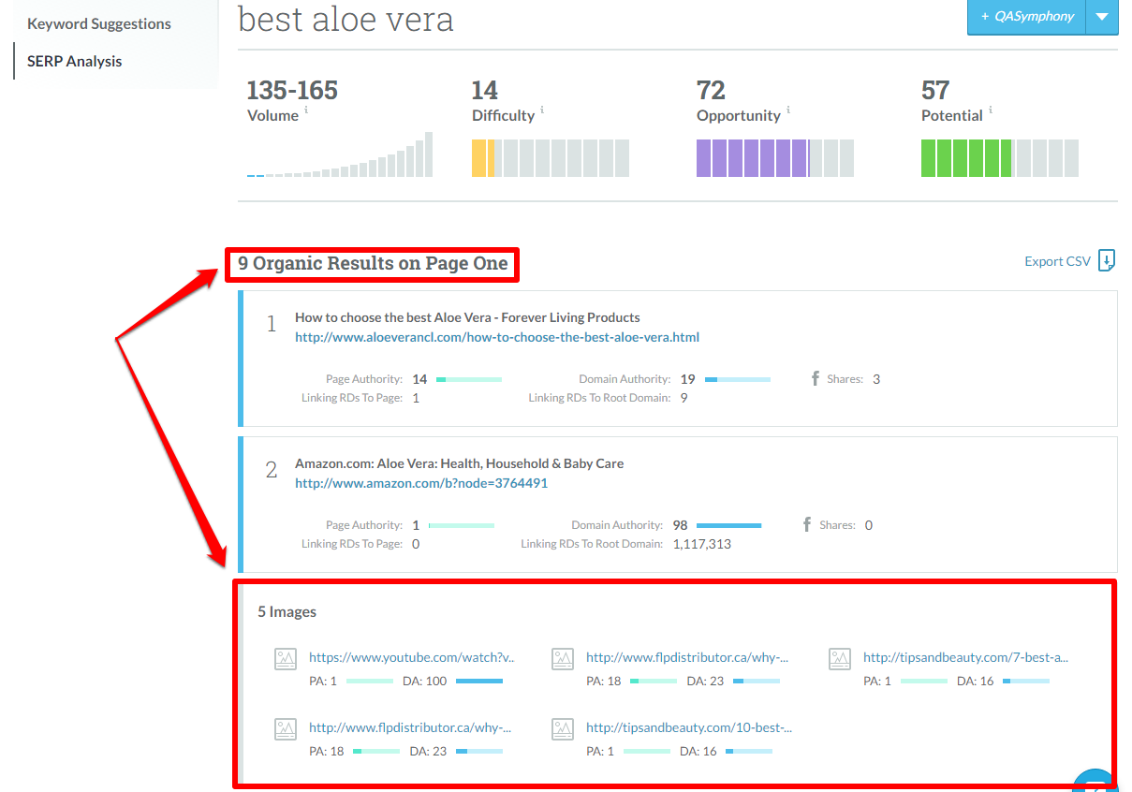Image resolution: width=1132 pixels, height=792 pixels.
Task: Click the image icon next to the tipsandbeauty.com link
Action: pyautogui.click(x=839, y=658)
